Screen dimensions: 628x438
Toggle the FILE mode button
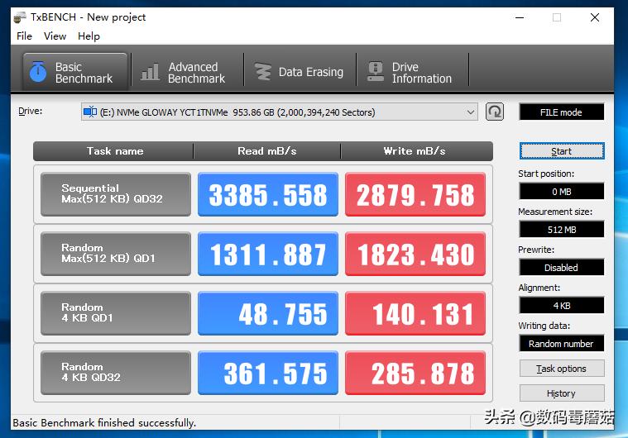tap(561, 112)
